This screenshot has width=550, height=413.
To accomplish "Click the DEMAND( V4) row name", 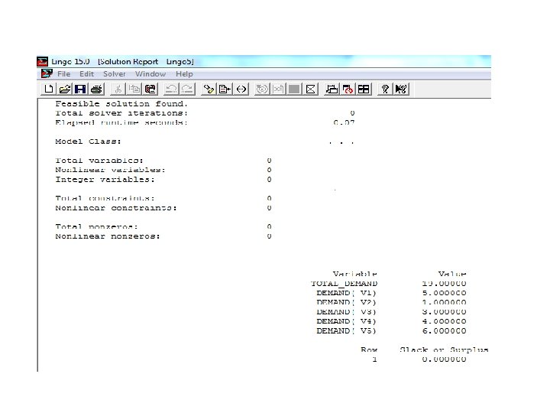I will click(x=346, y=321).
